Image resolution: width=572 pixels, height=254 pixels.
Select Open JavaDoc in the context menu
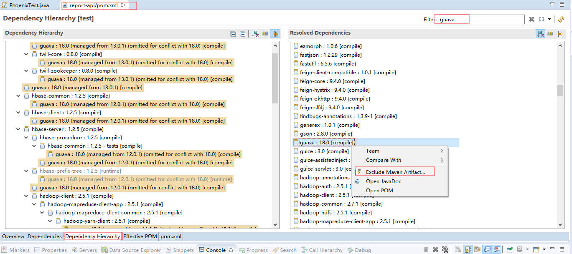pos(383,181)
